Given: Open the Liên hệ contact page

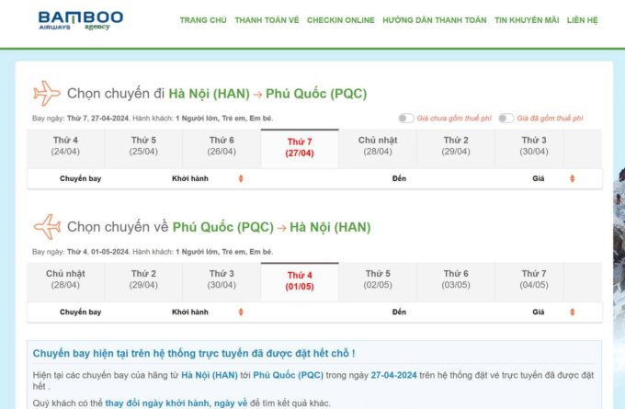Looking at the screenshot, I should (x=582, y=19).
